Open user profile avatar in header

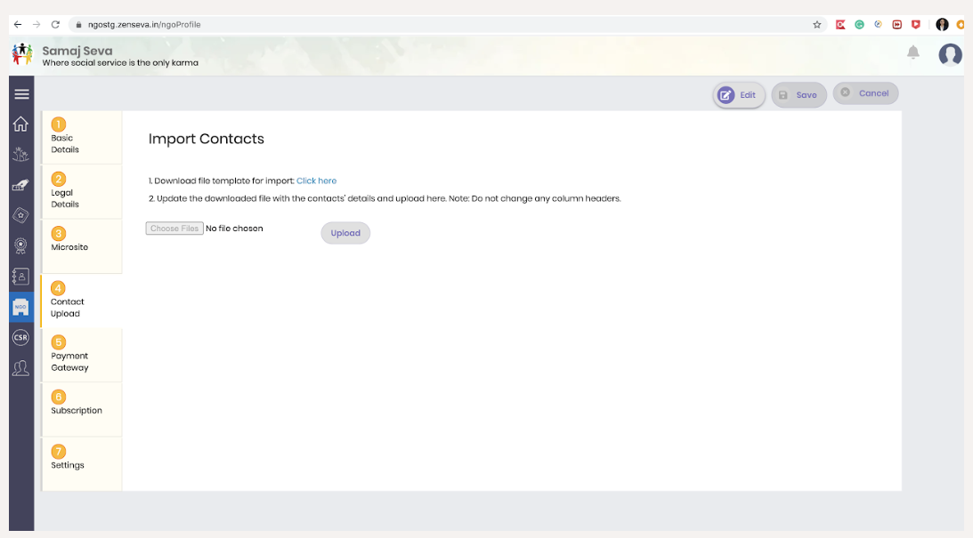point(950,54)
